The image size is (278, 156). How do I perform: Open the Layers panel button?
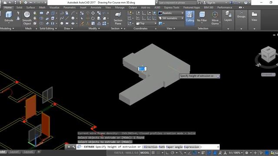(228, 16)
